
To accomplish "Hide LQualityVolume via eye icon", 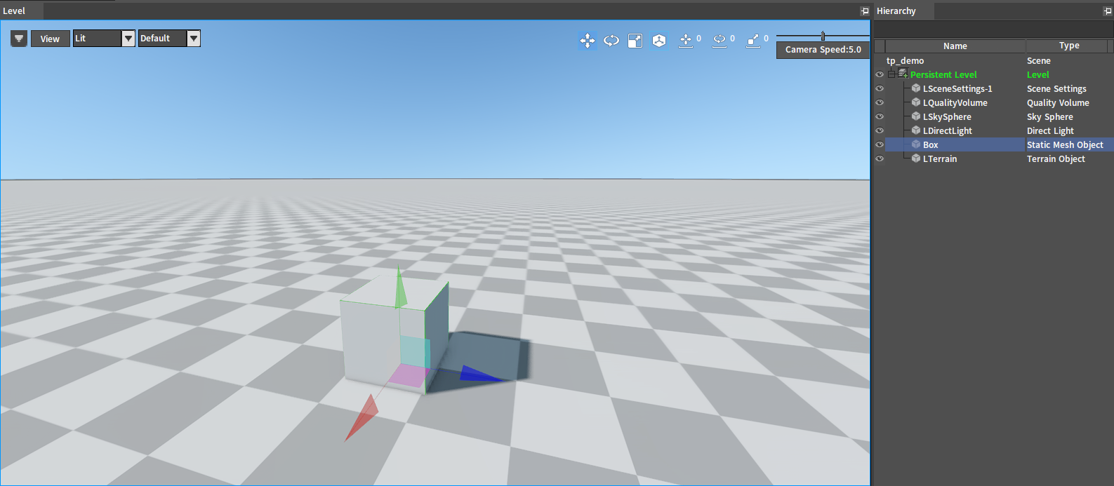I will pyautogui.click(x=880, y=102).
